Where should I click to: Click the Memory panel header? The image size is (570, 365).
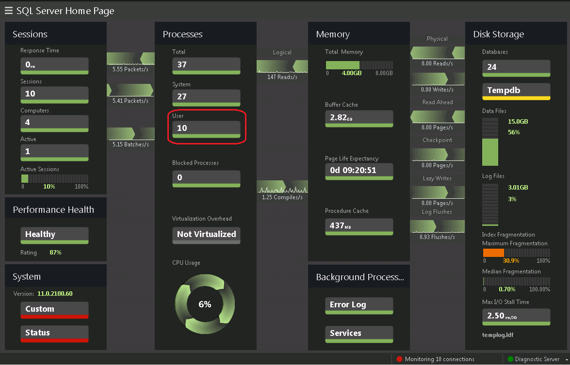pos(359,33)
